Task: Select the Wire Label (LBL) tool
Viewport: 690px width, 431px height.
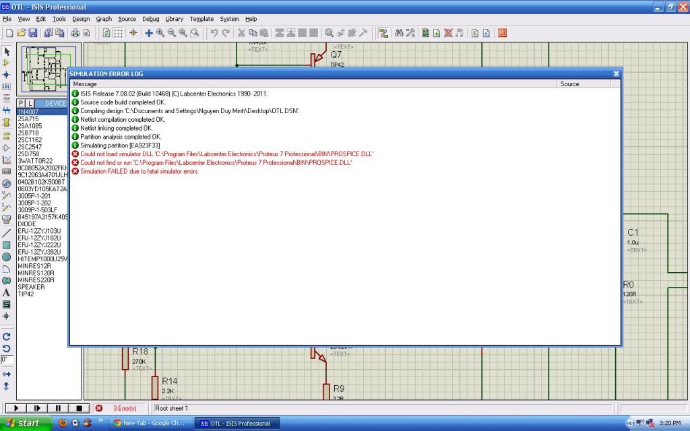Action: coord(7,87)
